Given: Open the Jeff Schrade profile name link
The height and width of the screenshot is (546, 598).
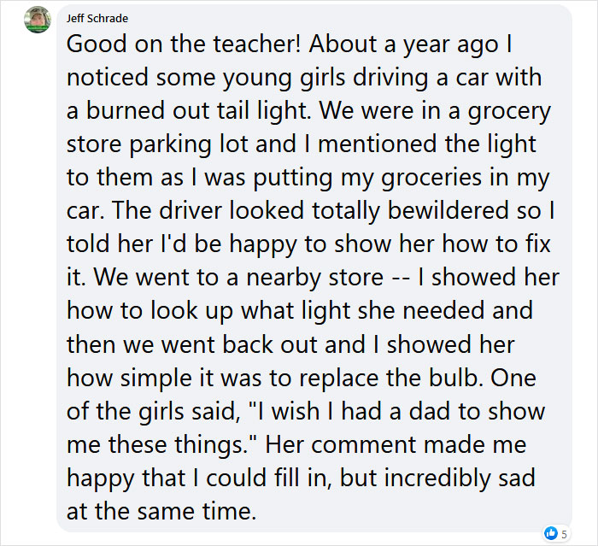Looking at the screenshot, I should tap(97, 18).
